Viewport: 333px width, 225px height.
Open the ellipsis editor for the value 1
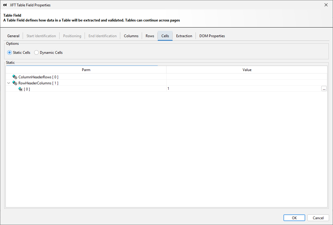(x=324, y=88)
